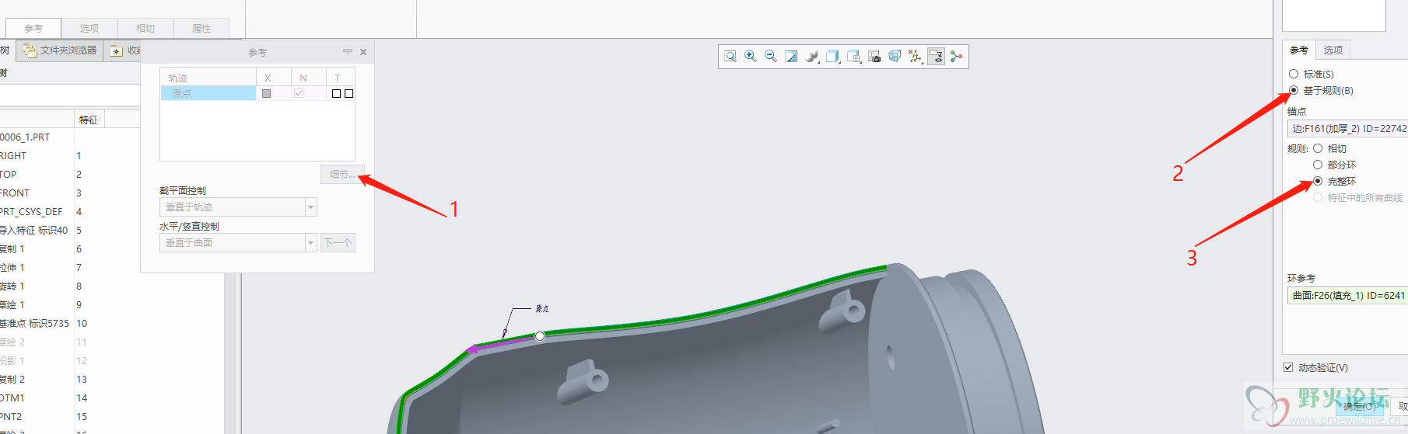The image size is (1408, 434).
Task: Toggle the first T checkbox for 原点
Action: point(336,93)
